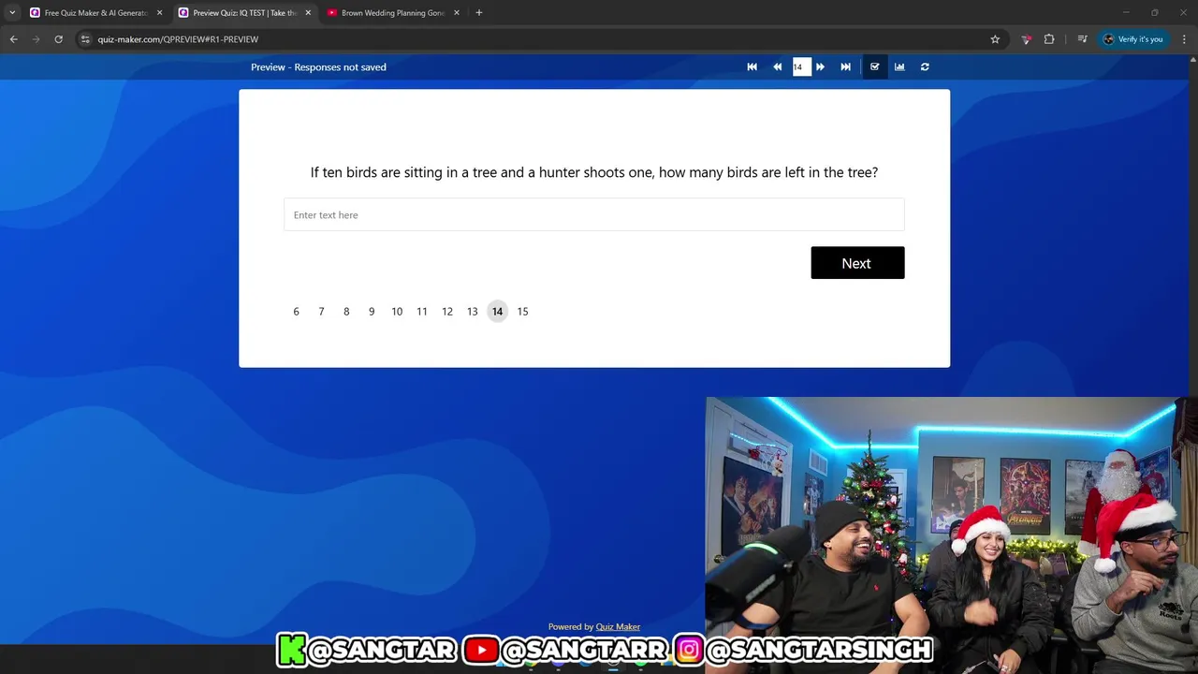Open the red-badged extension icon
This screenshot has height=674, width=1198.
coord(1027,39)
